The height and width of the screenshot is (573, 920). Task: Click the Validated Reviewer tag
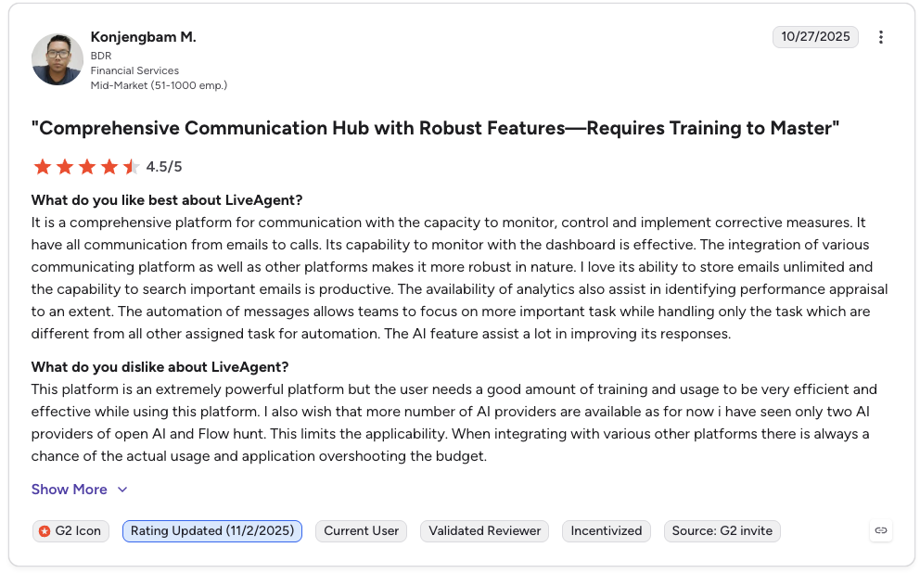(x=485, y=530)
